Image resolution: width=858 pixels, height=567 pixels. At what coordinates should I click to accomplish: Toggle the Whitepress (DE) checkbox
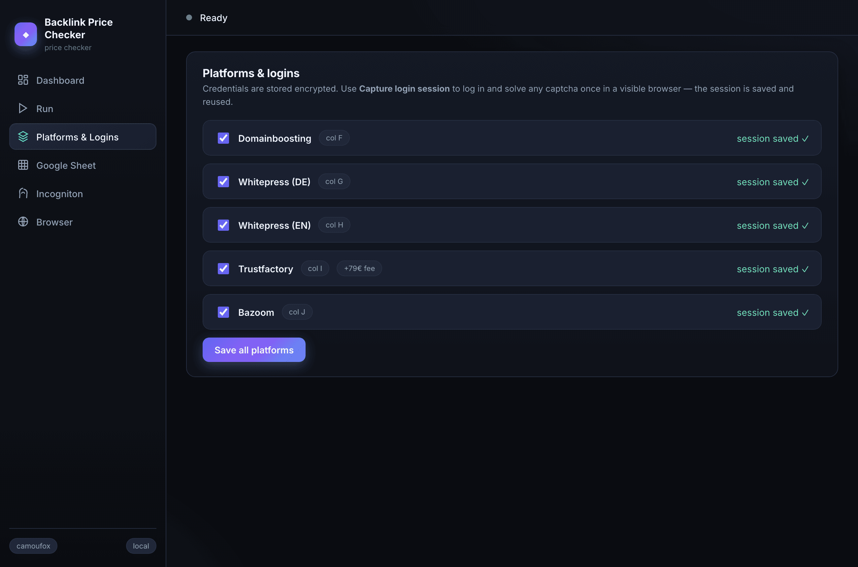[x=223, y=182]
